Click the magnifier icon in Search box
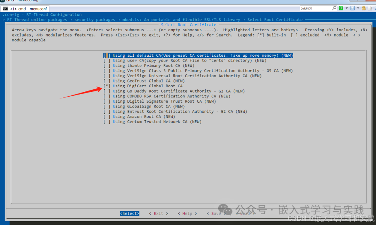 (x=334, y=8)
